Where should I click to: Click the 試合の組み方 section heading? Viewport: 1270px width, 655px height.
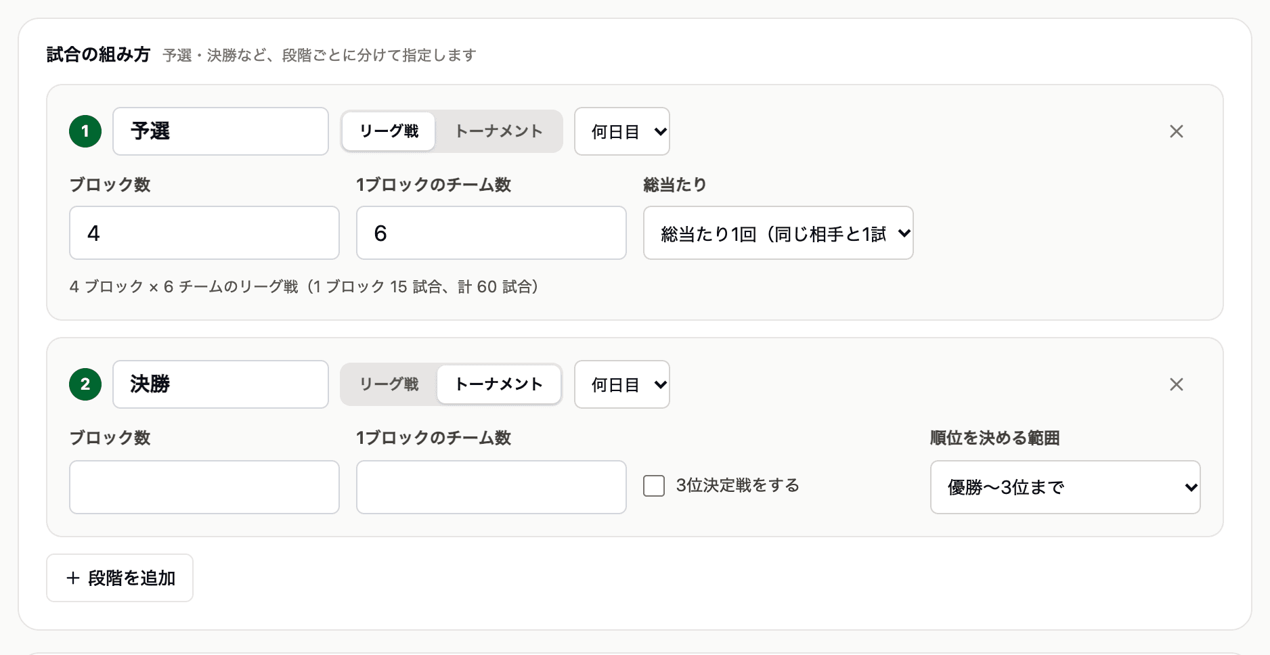point(98,55)
